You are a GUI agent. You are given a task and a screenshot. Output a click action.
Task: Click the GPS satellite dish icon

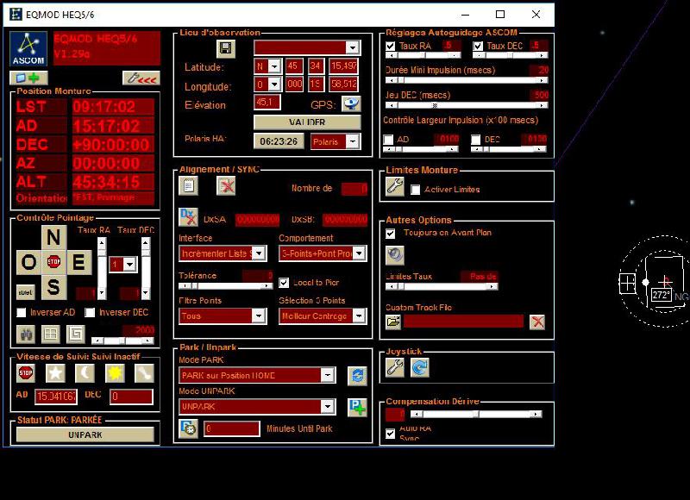click(351, 104)
